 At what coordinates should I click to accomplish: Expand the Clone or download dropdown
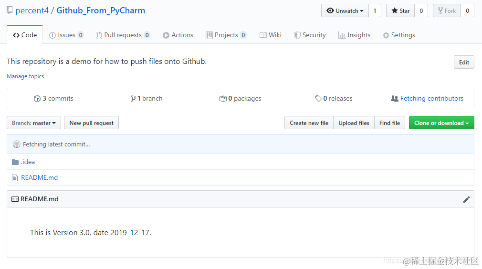coord(441,123)
